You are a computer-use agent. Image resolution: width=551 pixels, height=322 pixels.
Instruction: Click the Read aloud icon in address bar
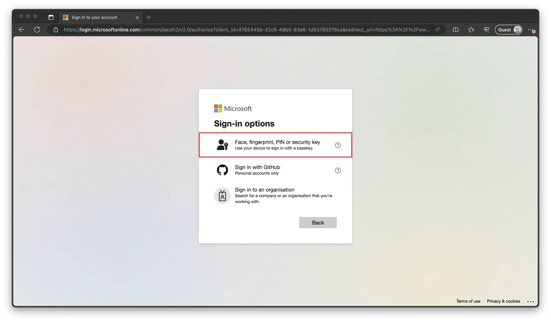(x=437, y=30)
